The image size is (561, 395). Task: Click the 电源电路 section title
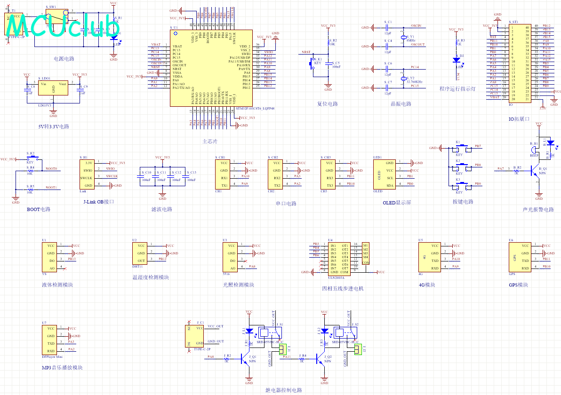coord(64,59)
